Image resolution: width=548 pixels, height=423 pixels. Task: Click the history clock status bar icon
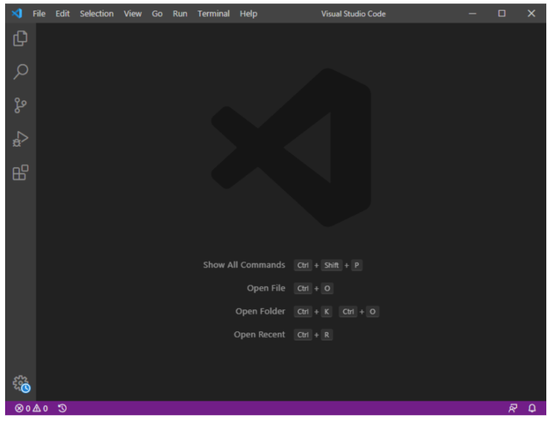(x=62, y=408)
